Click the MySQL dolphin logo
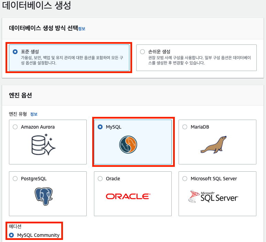Screen dimensions: 266x242 (128, 145)
